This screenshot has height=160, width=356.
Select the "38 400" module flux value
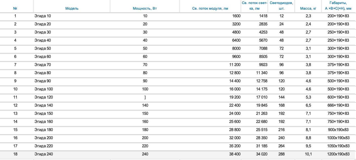click(x=235, y=154)
